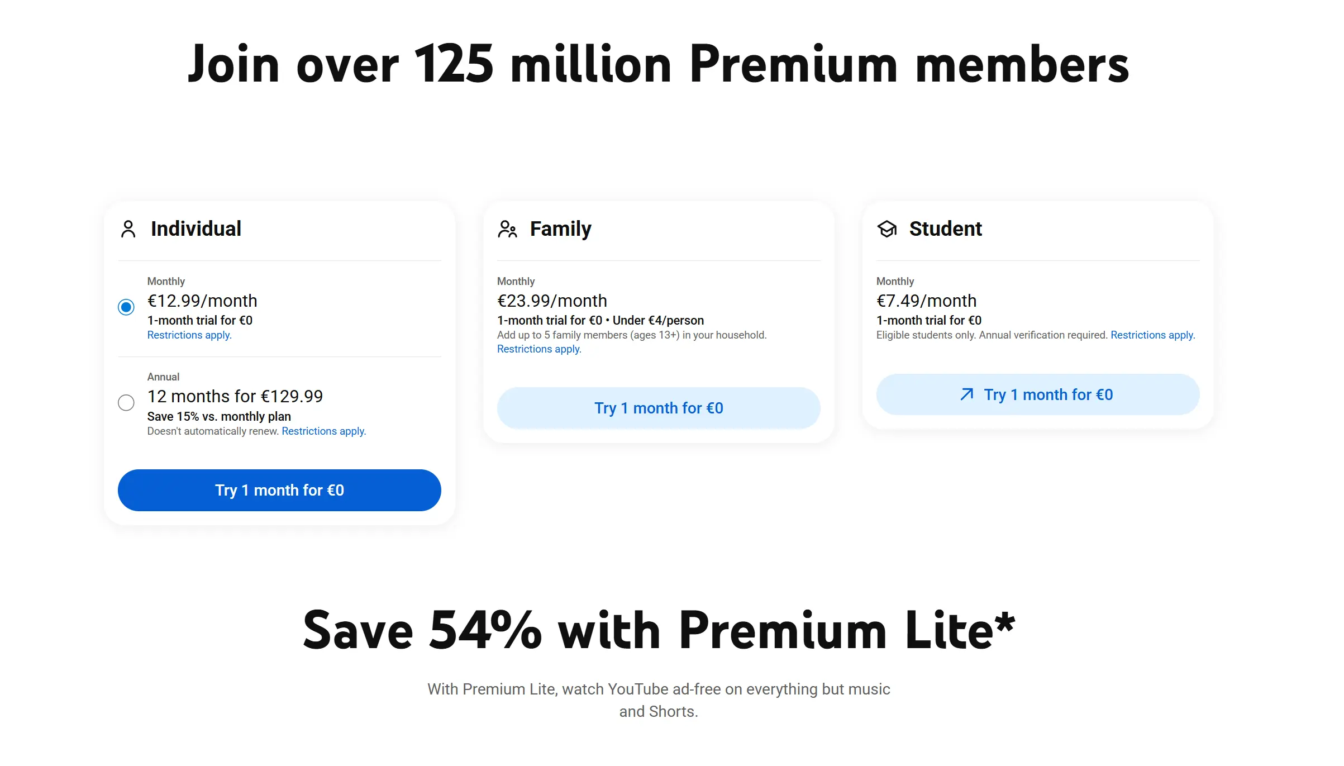Click the Student plan heading

pos(945,229)
